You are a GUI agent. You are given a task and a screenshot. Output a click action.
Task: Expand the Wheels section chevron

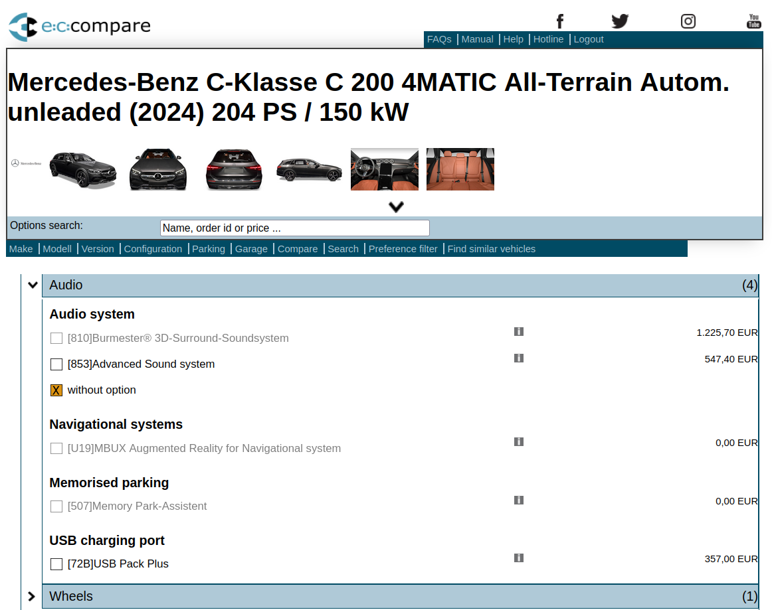[x=31, y=596]
